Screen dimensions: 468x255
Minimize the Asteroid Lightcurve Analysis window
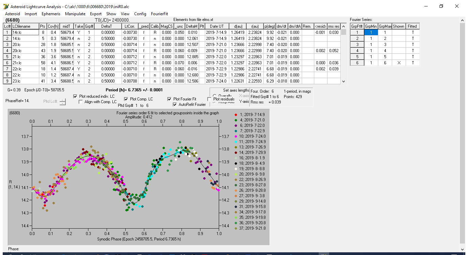coord(426,6)
